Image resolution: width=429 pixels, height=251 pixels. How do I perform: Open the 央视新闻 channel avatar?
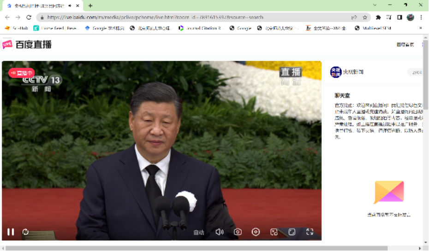[335, 72]
